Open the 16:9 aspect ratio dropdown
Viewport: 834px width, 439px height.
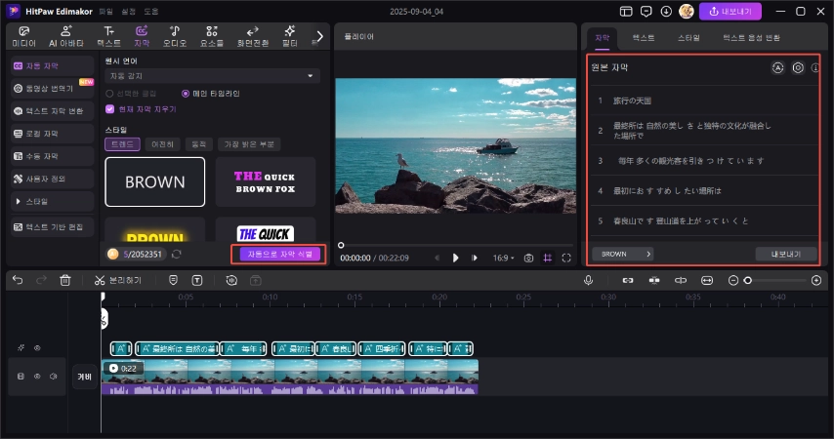click(x=504, y=258)
